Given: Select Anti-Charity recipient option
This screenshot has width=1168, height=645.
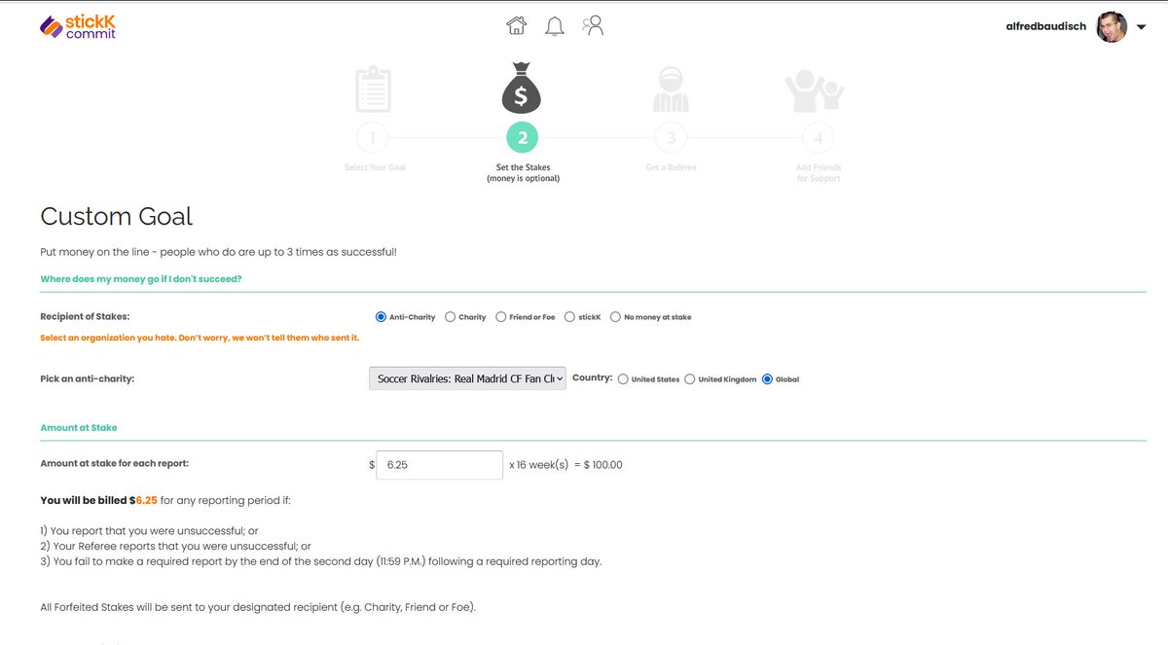Looking at the screenshot, I should pyautogui.click(x=381, y=317).
